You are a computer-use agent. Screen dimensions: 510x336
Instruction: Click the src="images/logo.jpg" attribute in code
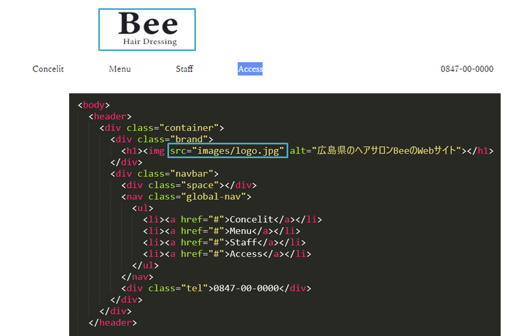coord(227,150)
